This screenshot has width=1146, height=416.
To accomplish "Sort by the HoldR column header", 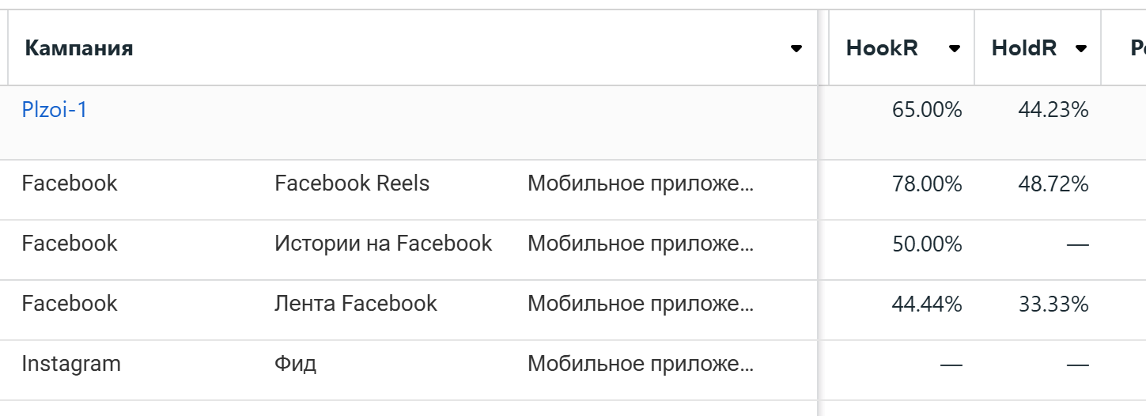I will 1024,48.
